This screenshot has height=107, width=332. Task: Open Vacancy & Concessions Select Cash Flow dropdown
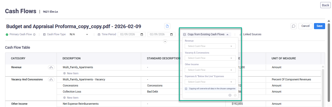[x=210, y=58]
